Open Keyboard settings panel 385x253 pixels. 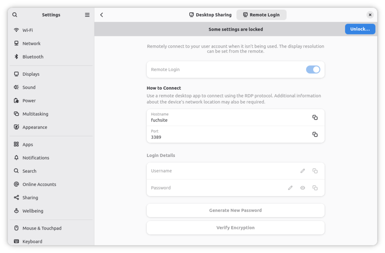click(x=51, y=241)
